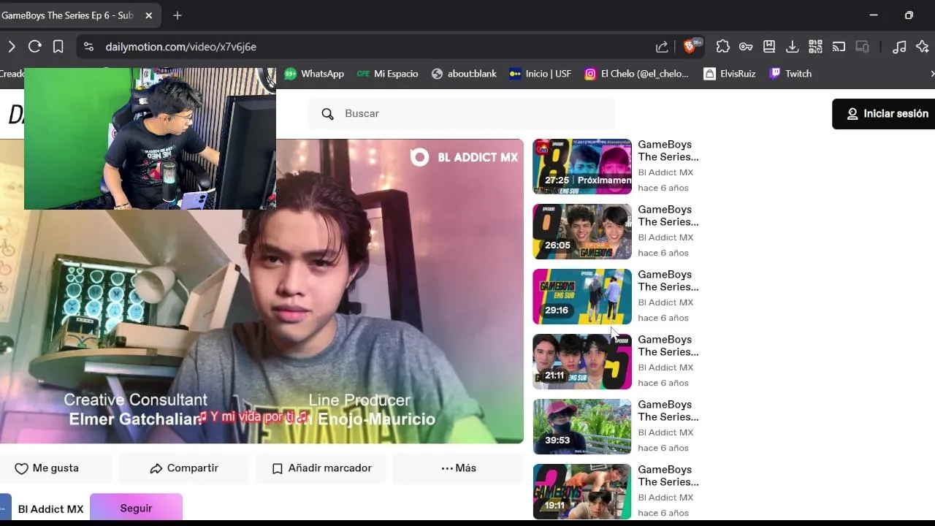
Task: Open the 39:53 video thumbnail
Action: 582,427
